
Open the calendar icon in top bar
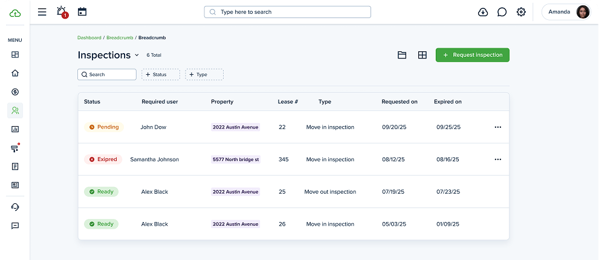click(x=82, y=12)
